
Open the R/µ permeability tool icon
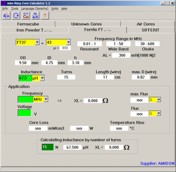click(x=6, y=15)
